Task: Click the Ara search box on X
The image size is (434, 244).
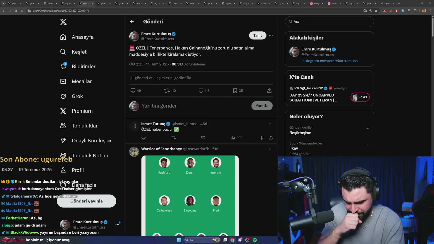Action: (x=330, y=21)
